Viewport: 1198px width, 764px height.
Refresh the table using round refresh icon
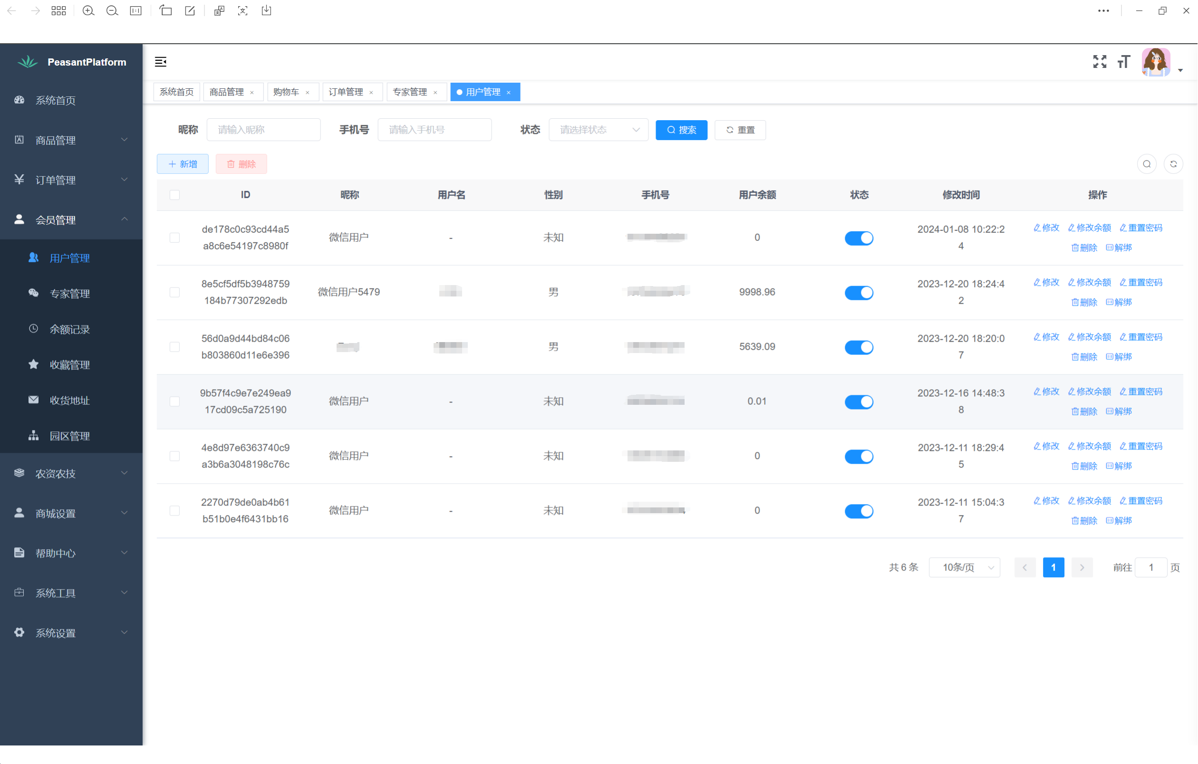click(x=1173, y=164)
